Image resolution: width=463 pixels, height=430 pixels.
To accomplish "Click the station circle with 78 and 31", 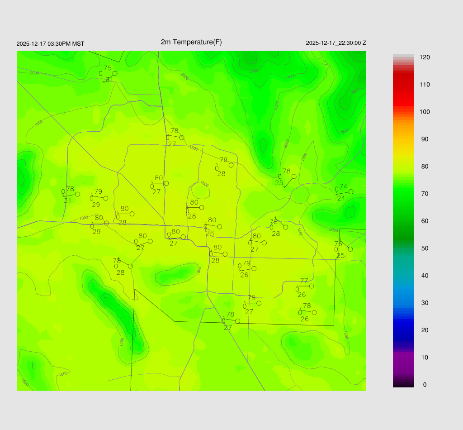I will tap(77, 194).
